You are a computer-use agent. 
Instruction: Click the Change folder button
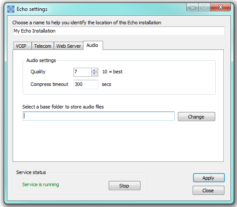click(197, 116)
